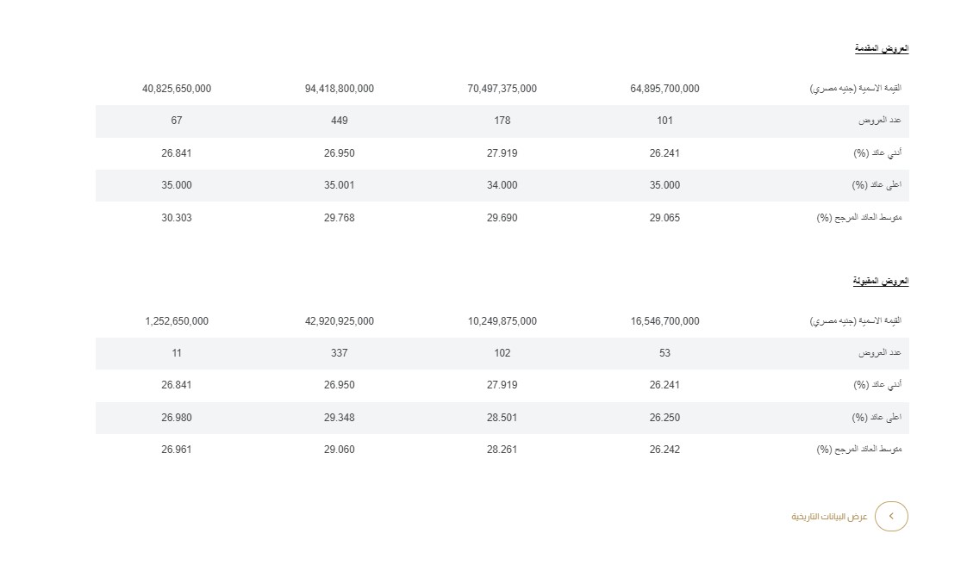Select the 40,825,650,000 nominal value cell
The height and width of the screenshot is (565, 967).
coord(177,89)
